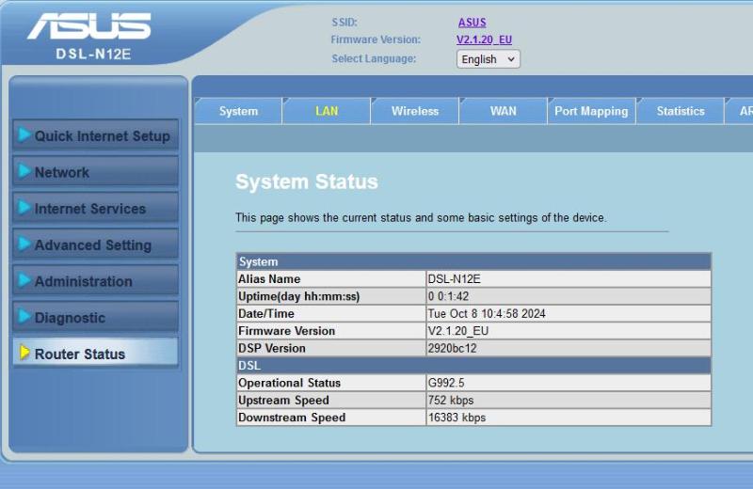Click the ASUS SSID link
Screen dimensions: 753x489
[472, 22]
